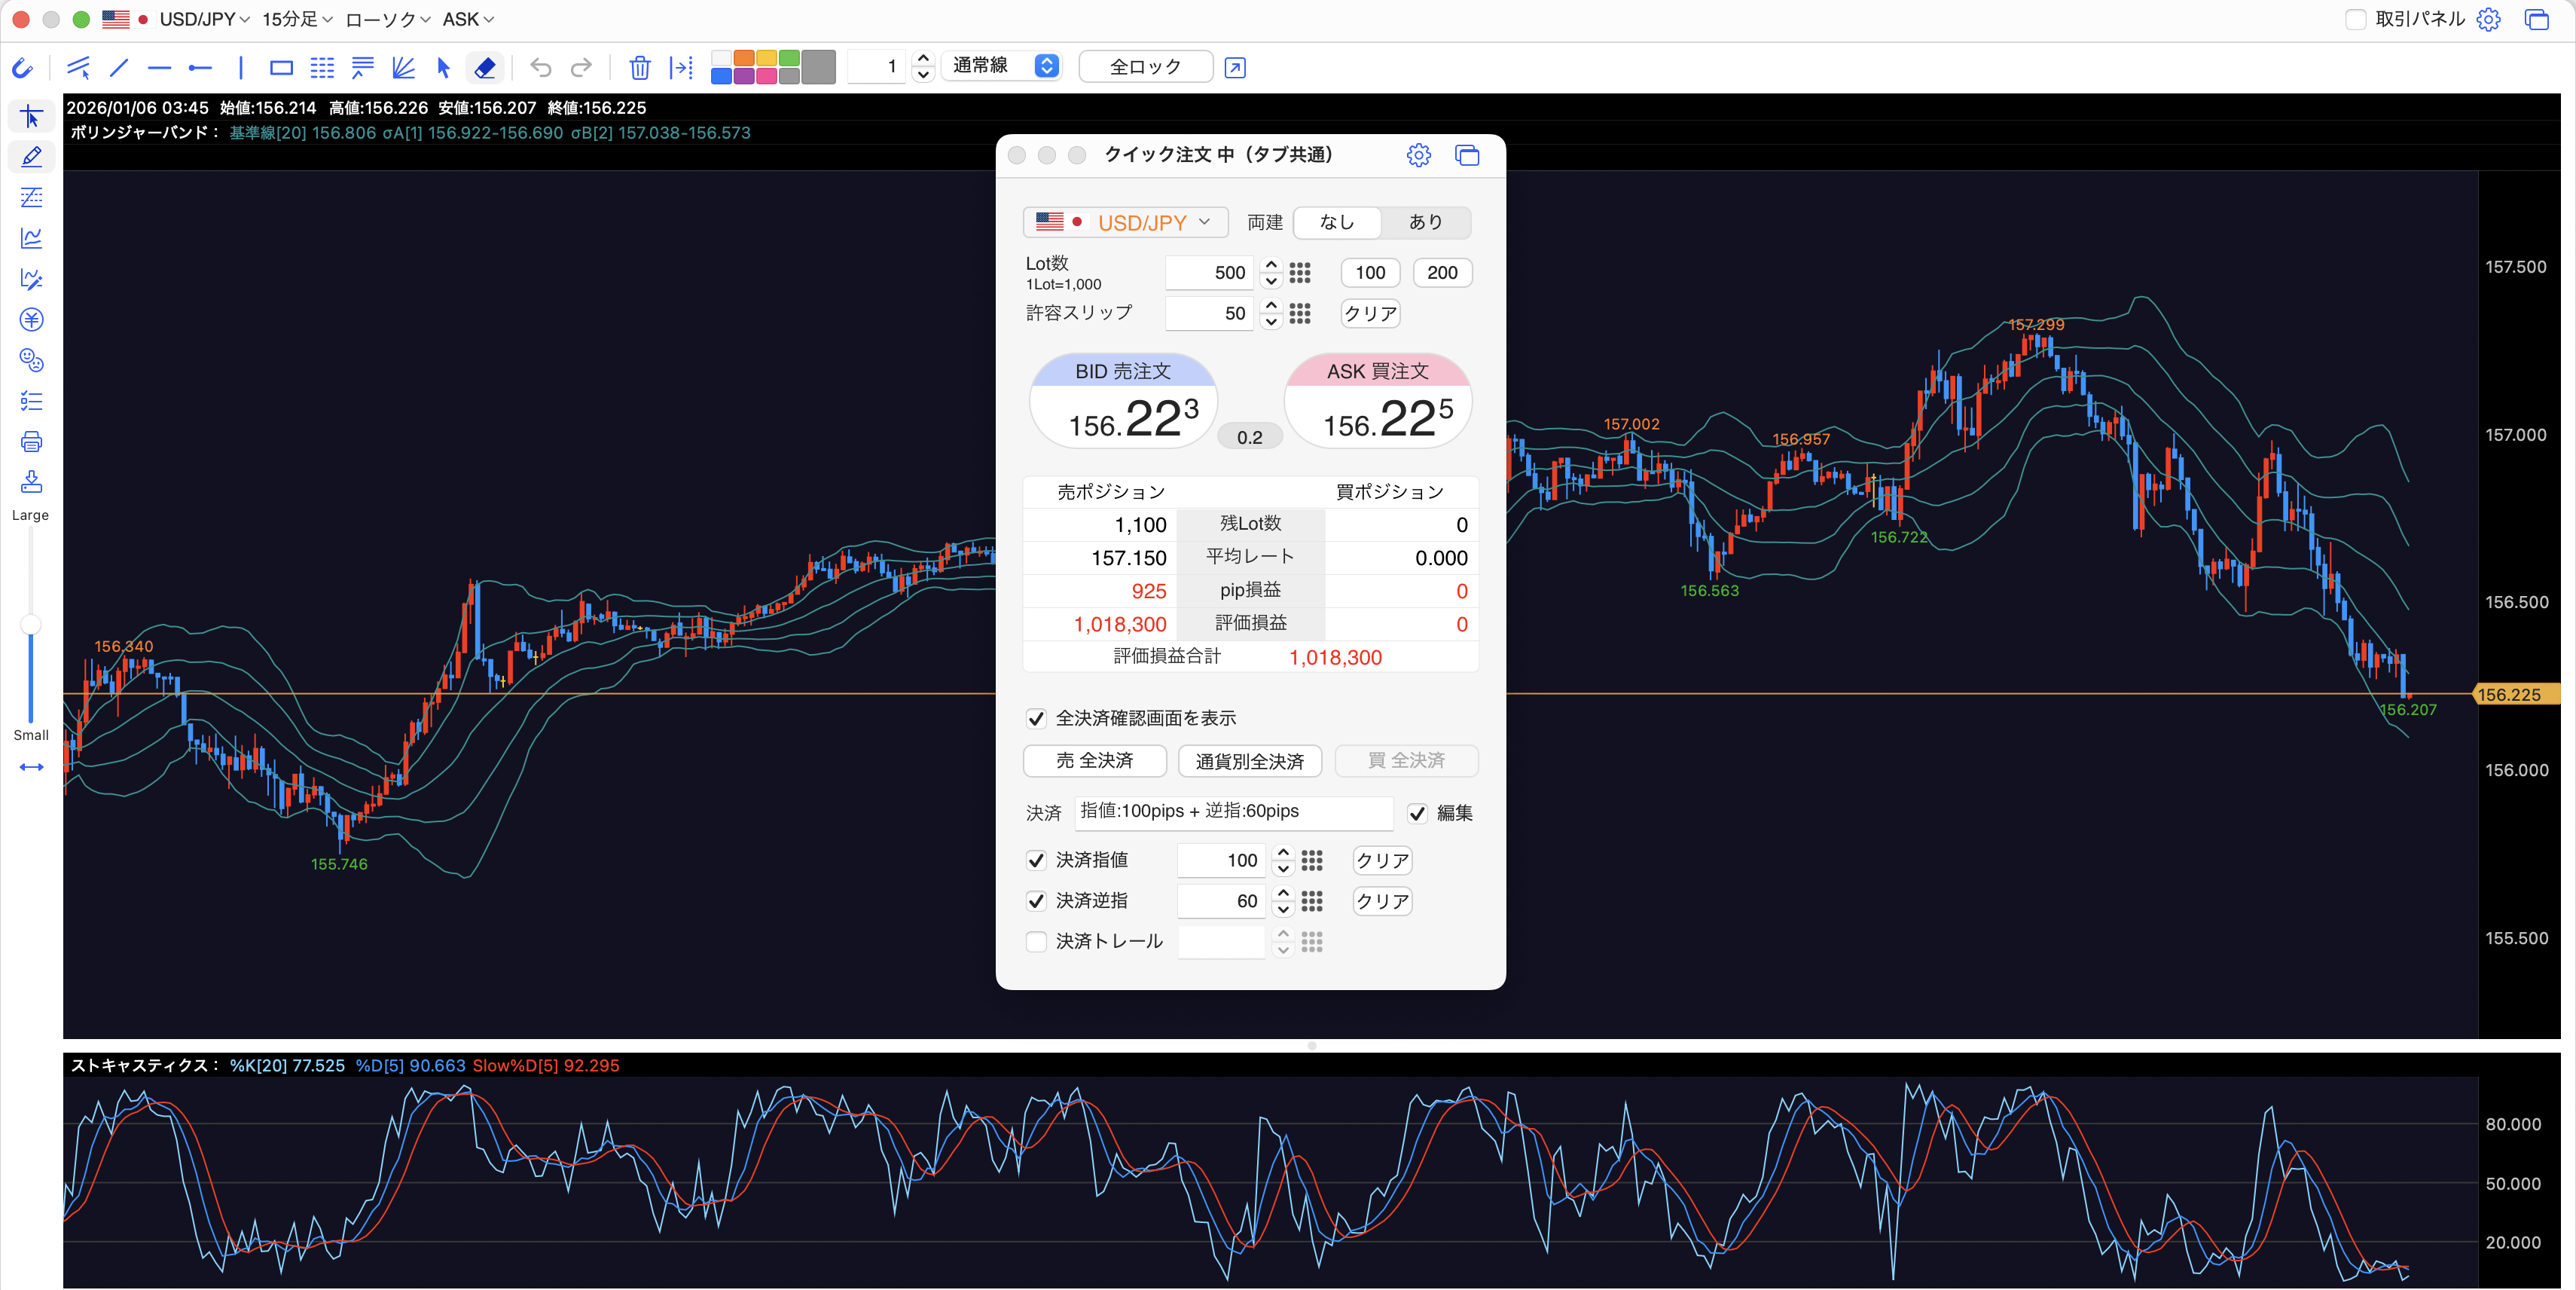
Task: Select the rectangle drawing tool
Action: pos(281,67)
